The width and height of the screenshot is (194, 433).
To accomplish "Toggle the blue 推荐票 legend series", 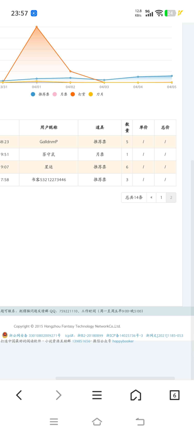I will tap(40, 94).
